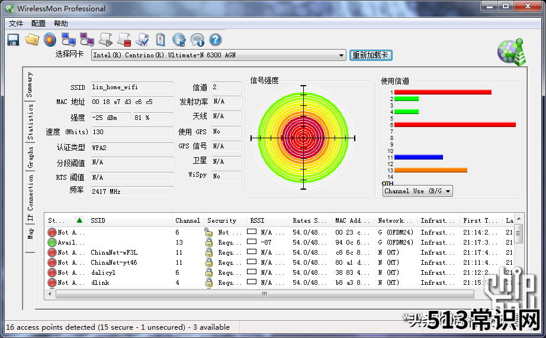Click padlock icon in dalicyl row
The height and width of the screenshot is (338, 546).
pyautogui.click(x=208, y=272)
